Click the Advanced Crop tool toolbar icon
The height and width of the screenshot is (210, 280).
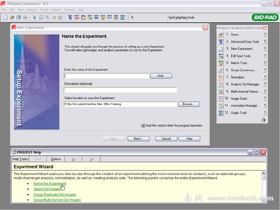click(70, 17)
